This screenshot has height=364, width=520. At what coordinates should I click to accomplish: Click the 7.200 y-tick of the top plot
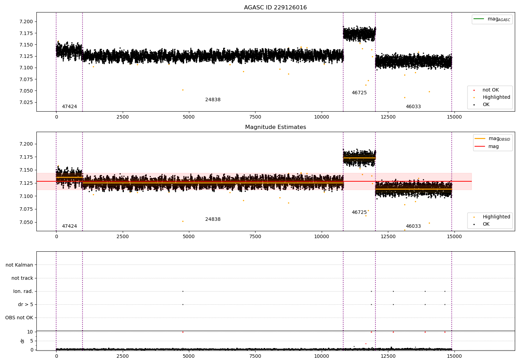tap(26, 21)
